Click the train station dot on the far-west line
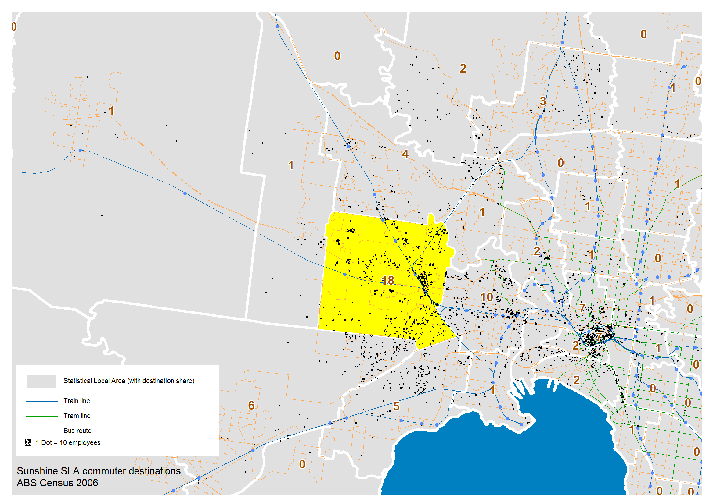Viewport: 713px width, 504px height. point(81,150)
